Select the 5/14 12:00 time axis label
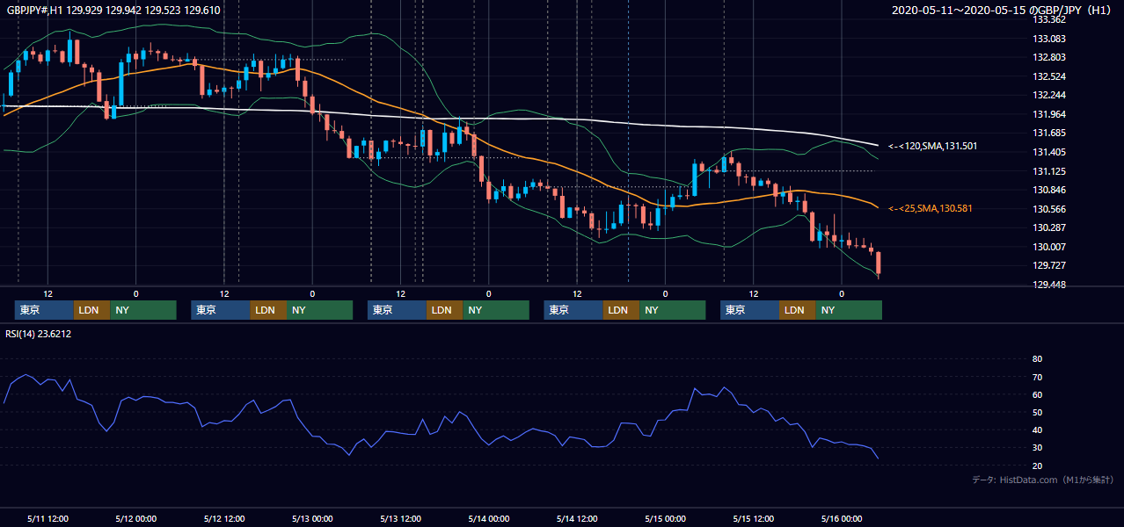This screenshot has width=1124, height=527. [x=577, y=518]
